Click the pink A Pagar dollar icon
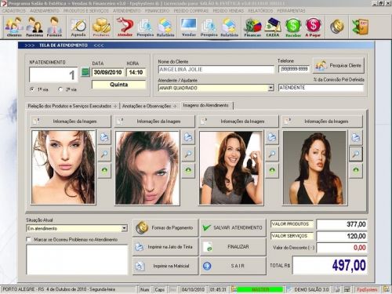 tap(313, 27)
